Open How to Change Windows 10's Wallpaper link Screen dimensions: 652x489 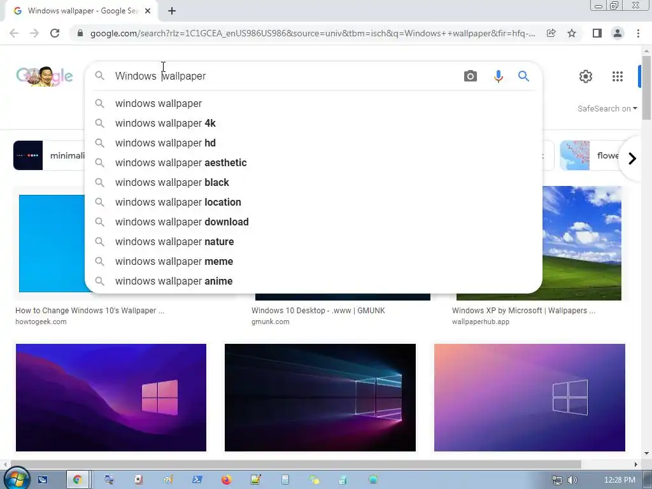[x=90, y=311]
